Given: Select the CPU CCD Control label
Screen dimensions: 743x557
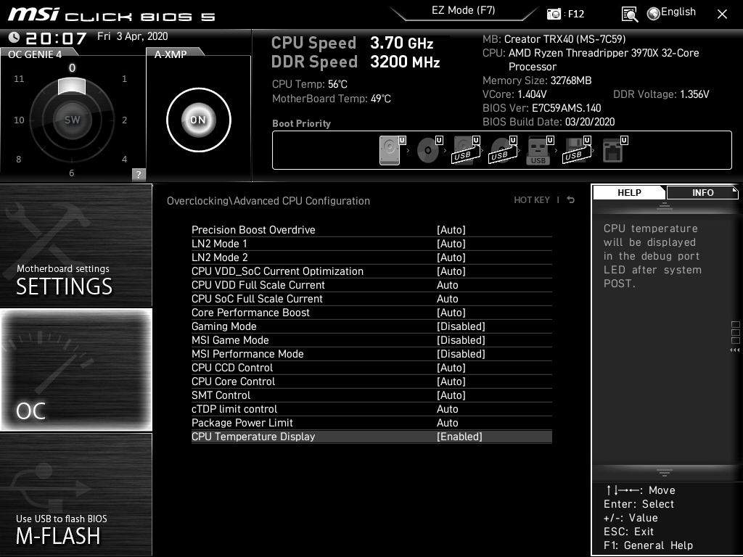Looking at the screenshot, I should 232,368.
